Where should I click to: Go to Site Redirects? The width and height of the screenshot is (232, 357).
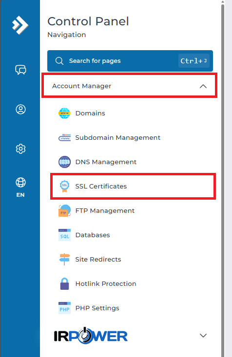(x=98, y=259)
